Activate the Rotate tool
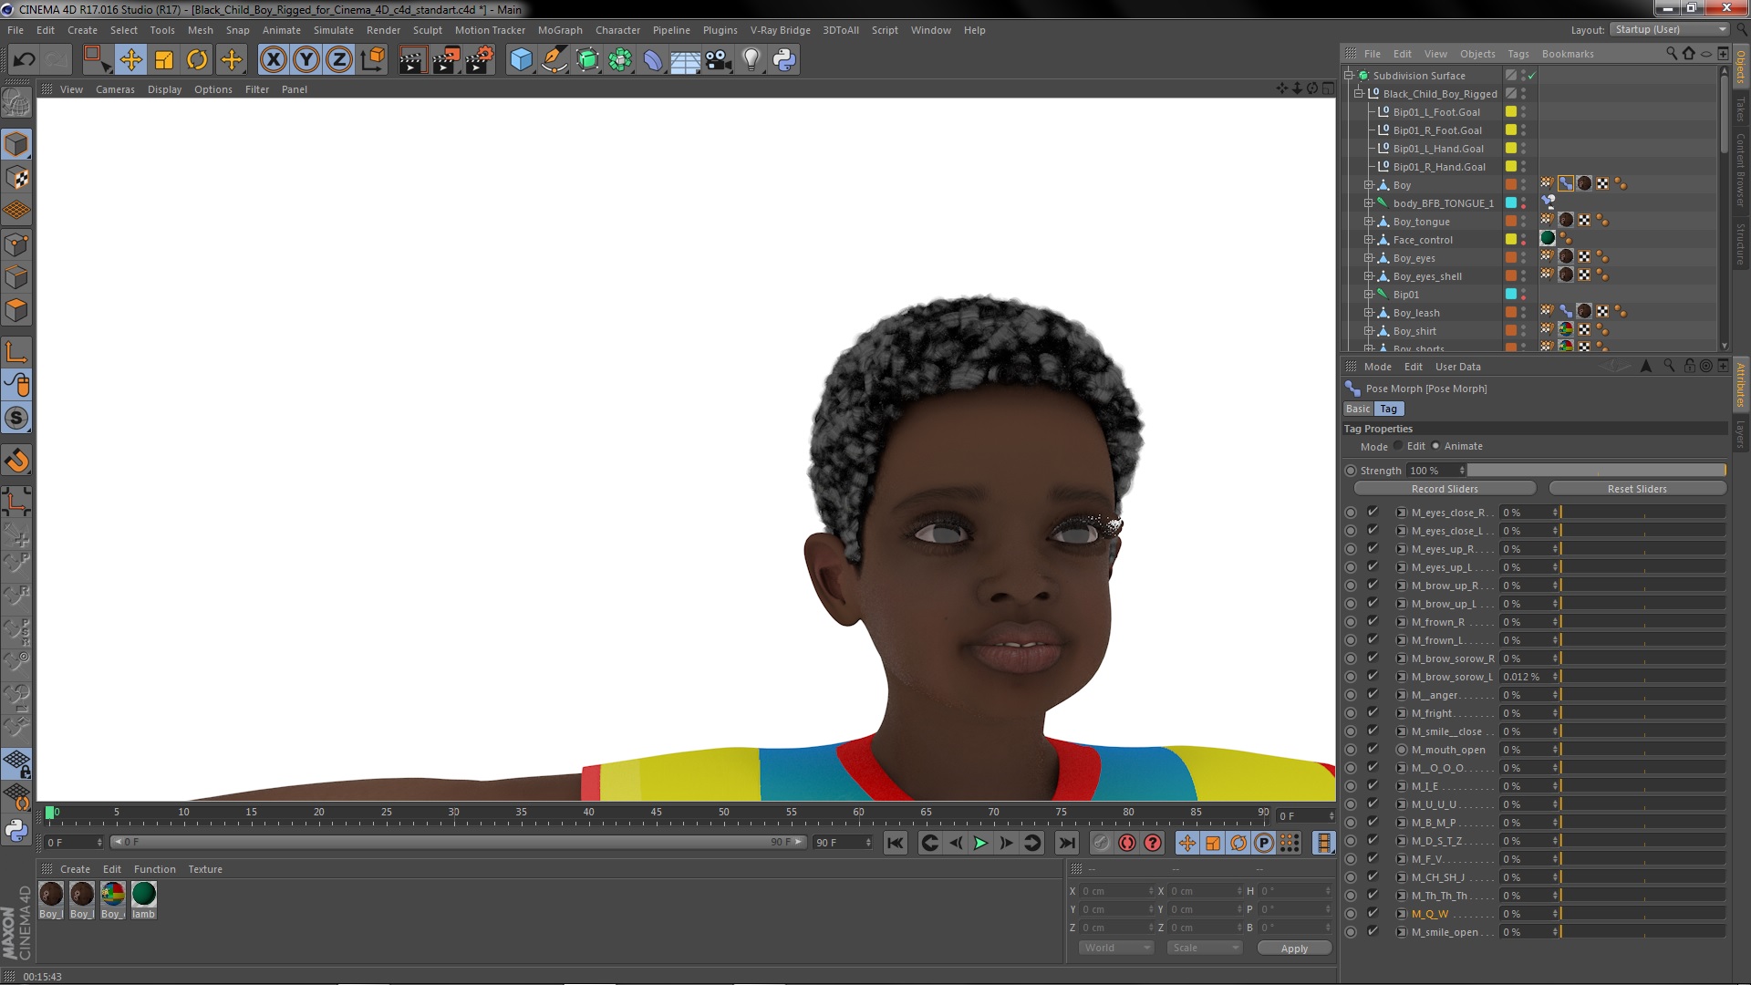This screenshot has width=1751, height=985. pyautogui.click(x=197, y=60)
